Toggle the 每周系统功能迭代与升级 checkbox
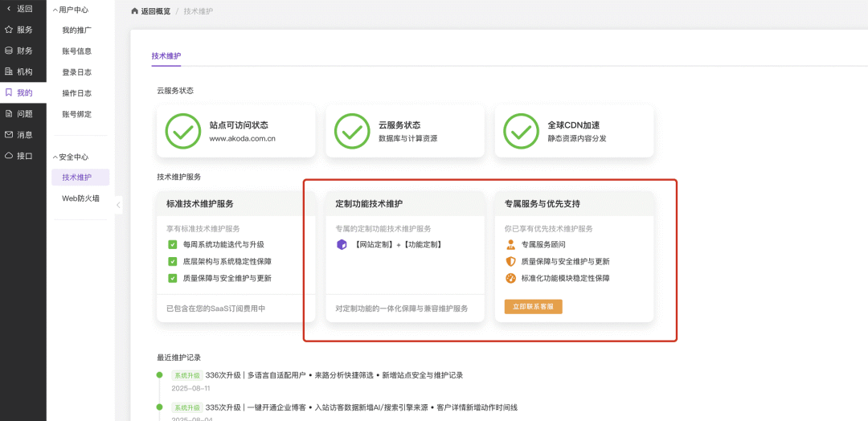Viewport: 868px width, 421px height. tap(172, 244)
